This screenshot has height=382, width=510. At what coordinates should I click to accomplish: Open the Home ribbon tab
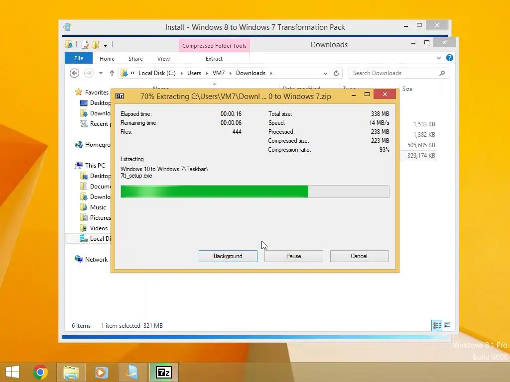pyautogui.click(x=107, y=59)
